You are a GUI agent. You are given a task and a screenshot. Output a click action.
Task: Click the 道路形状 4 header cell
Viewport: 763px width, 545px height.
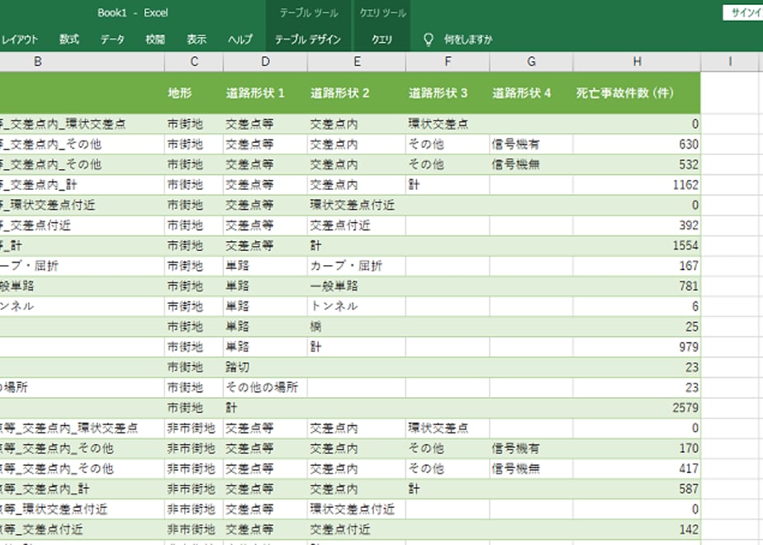532,93
